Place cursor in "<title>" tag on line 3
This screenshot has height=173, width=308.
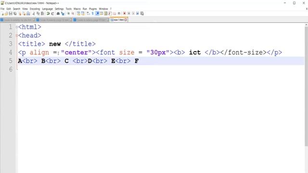[x=31, y=44]
